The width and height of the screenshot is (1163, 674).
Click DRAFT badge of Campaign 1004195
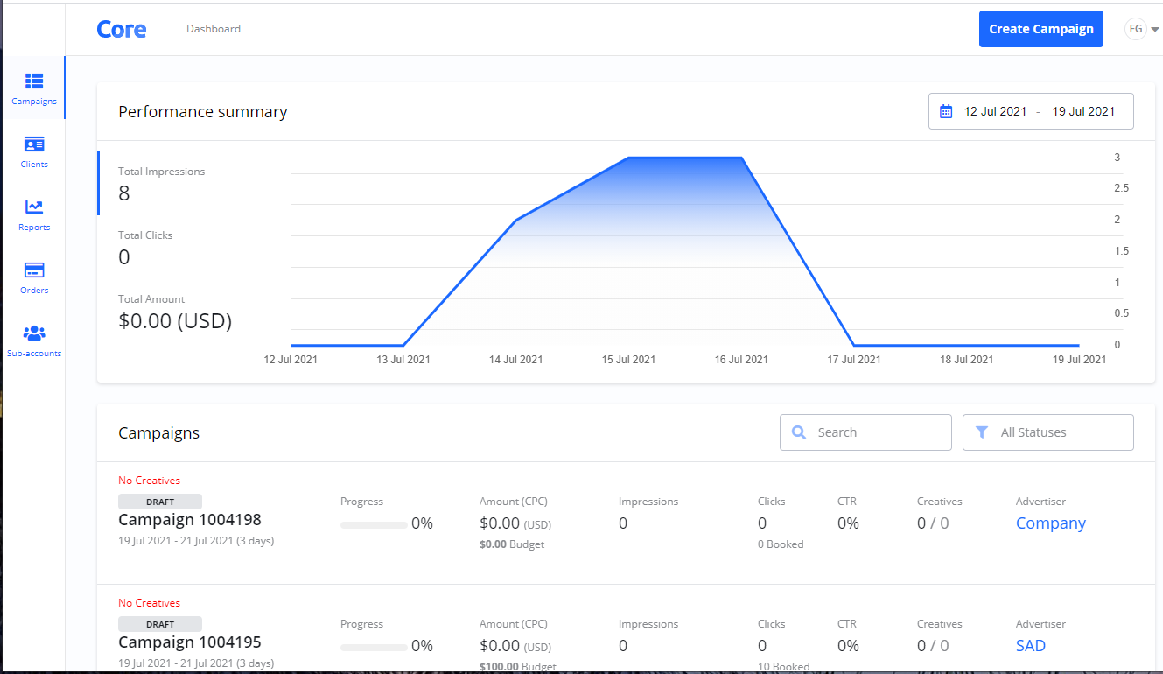tap(160, 624)
